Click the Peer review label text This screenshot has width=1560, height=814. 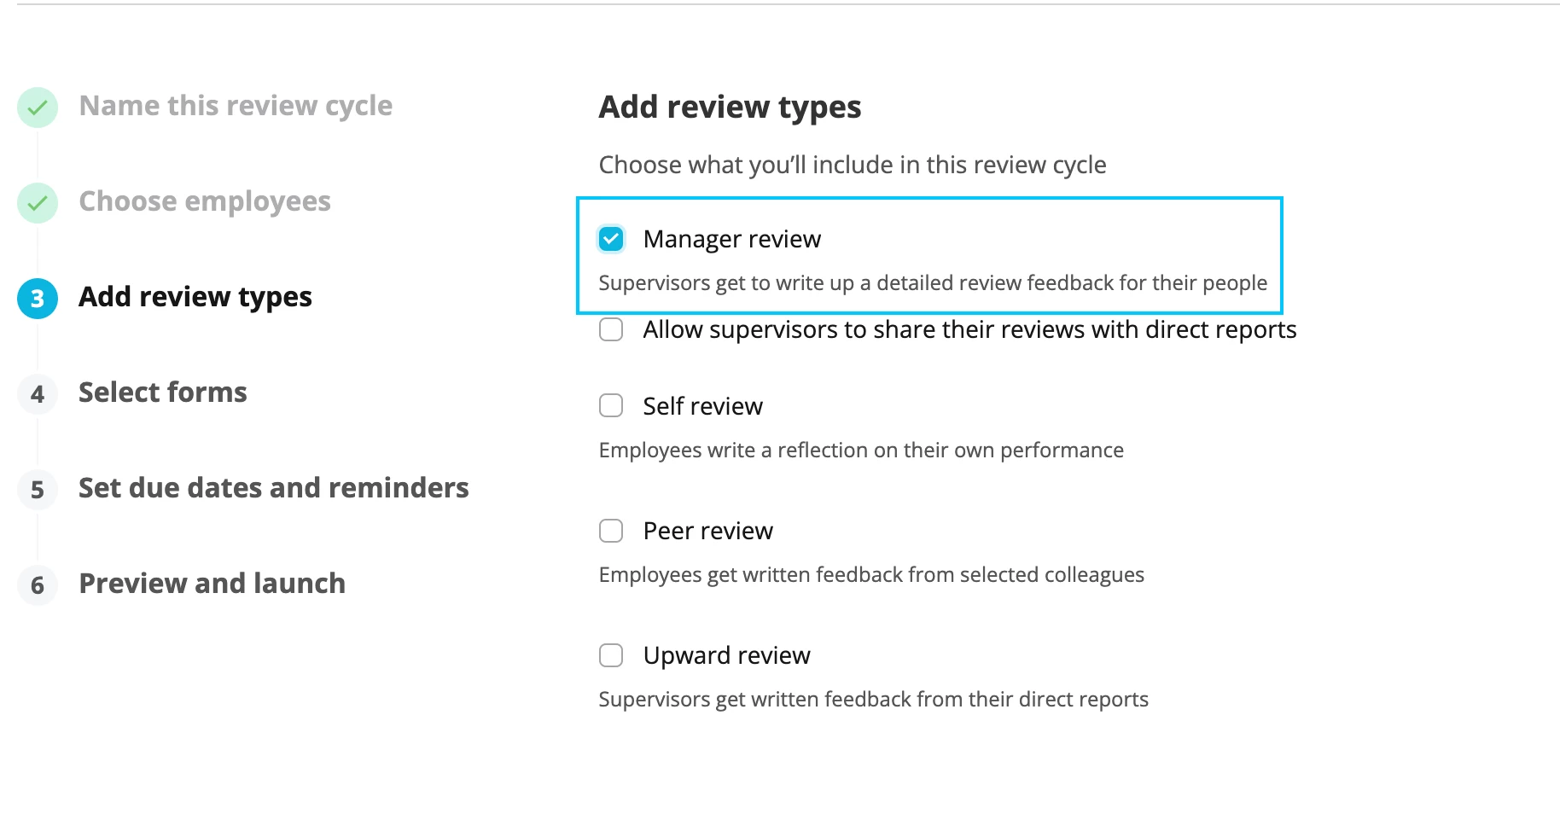coord(708,531)
